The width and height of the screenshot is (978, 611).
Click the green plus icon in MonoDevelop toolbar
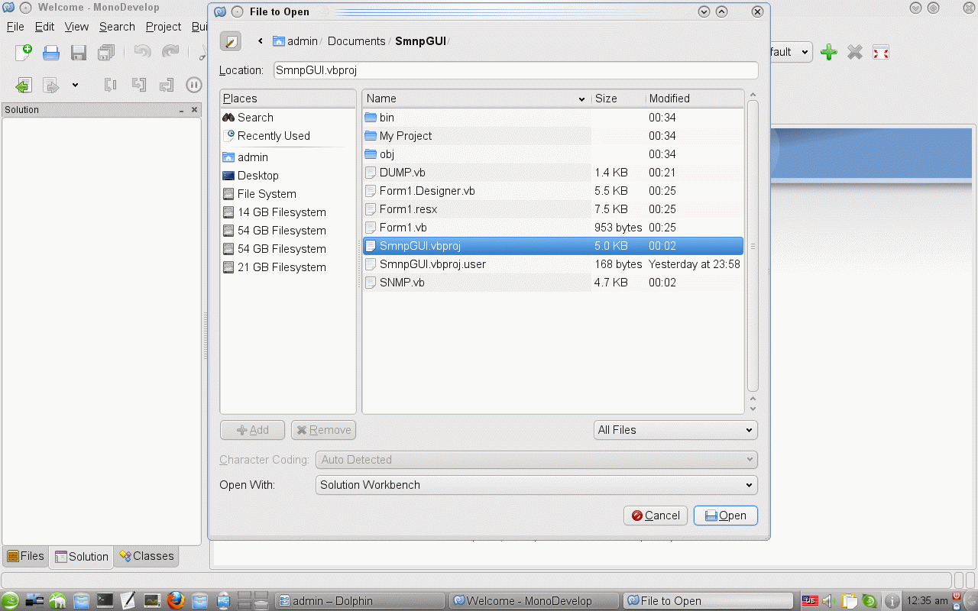829,52
